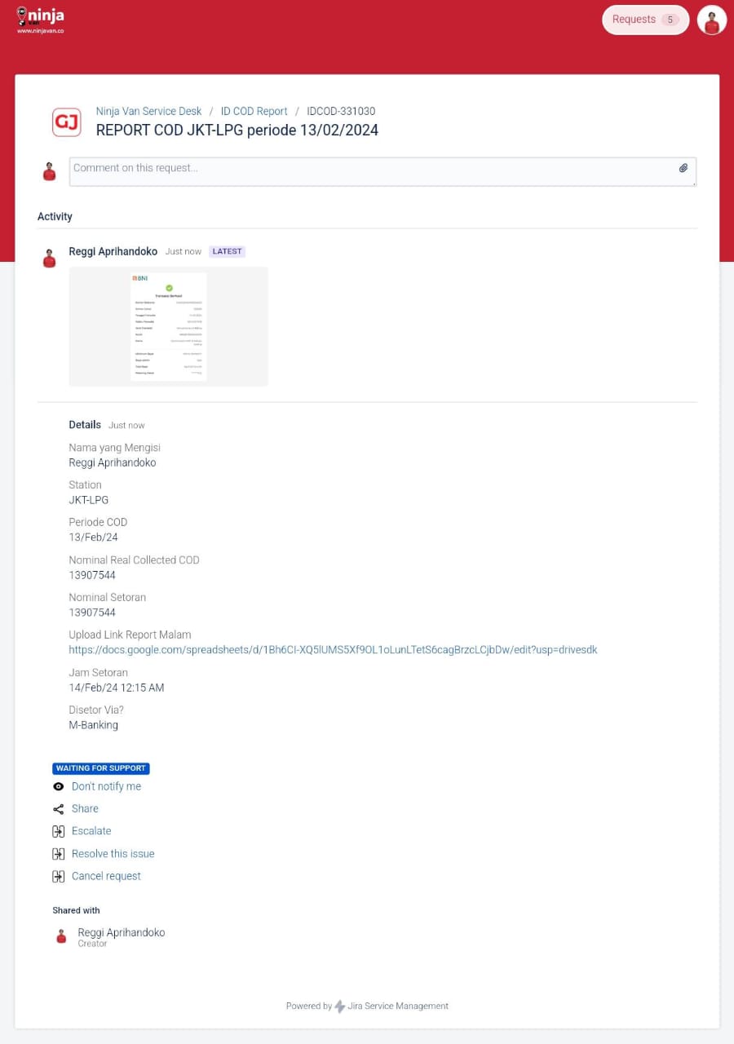The height and width of the screenshot is (1044, 734).
Task: Open the BNI transfer receipt thumbnail
Action: coord(169,326)
